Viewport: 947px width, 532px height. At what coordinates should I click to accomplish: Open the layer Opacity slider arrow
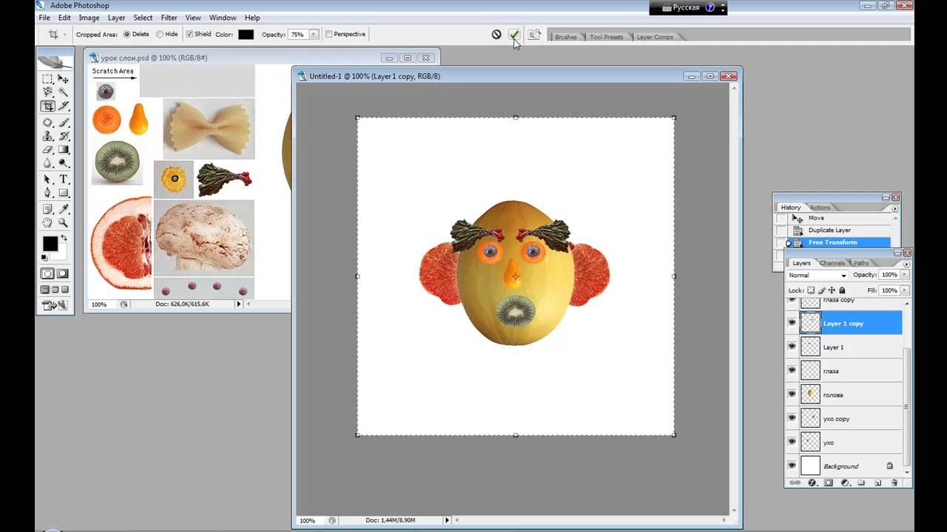904,275
